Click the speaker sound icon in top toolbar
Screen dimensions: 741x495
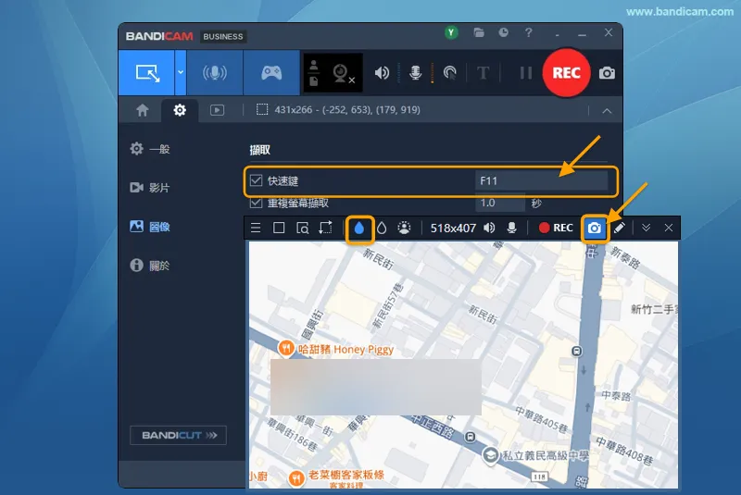coord(382,73)
